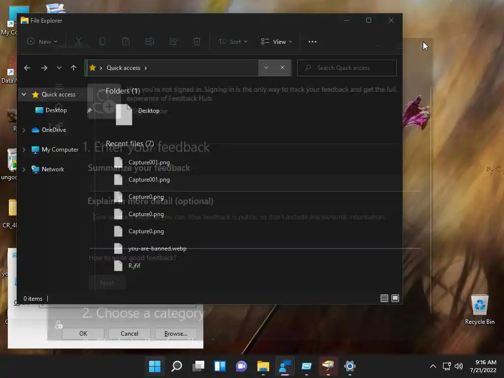Screen dimensions: 504x378
Task: Open the New item menu
Action: [x=42, y=42]
